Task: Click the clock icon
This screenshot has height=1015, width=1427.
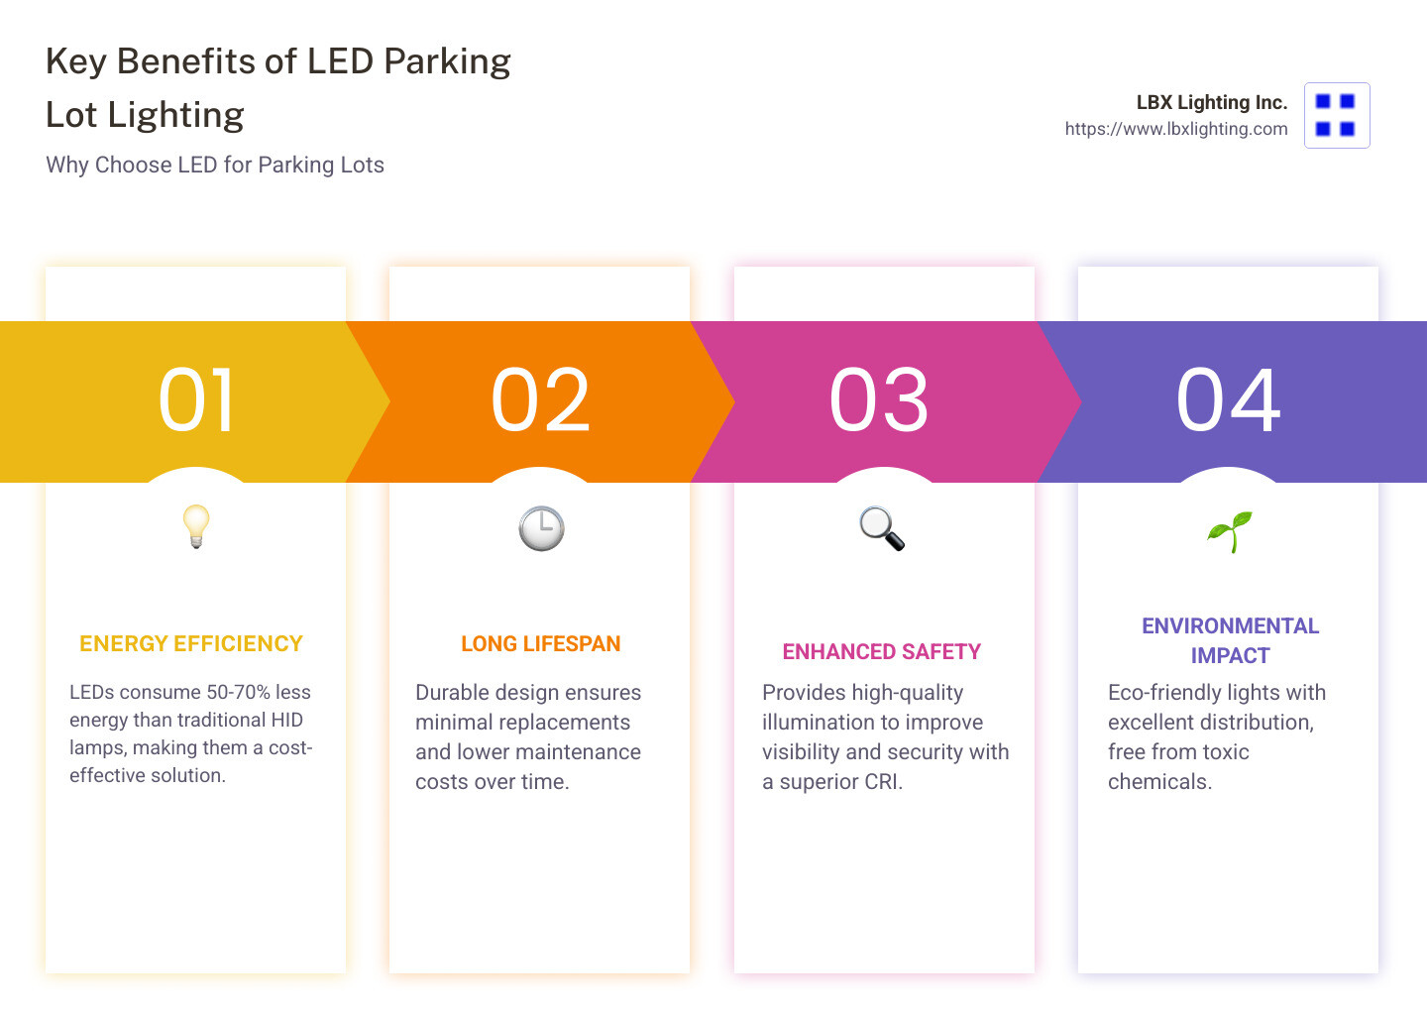Action: pos(541,528)
